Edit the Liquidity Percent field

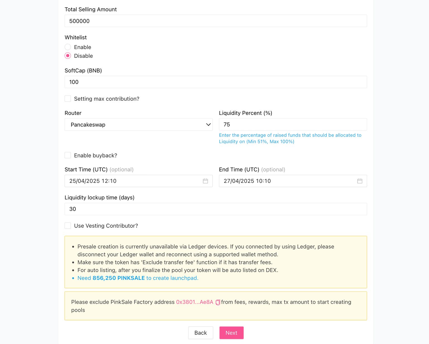pyautogui.click(x=293, y=125)
